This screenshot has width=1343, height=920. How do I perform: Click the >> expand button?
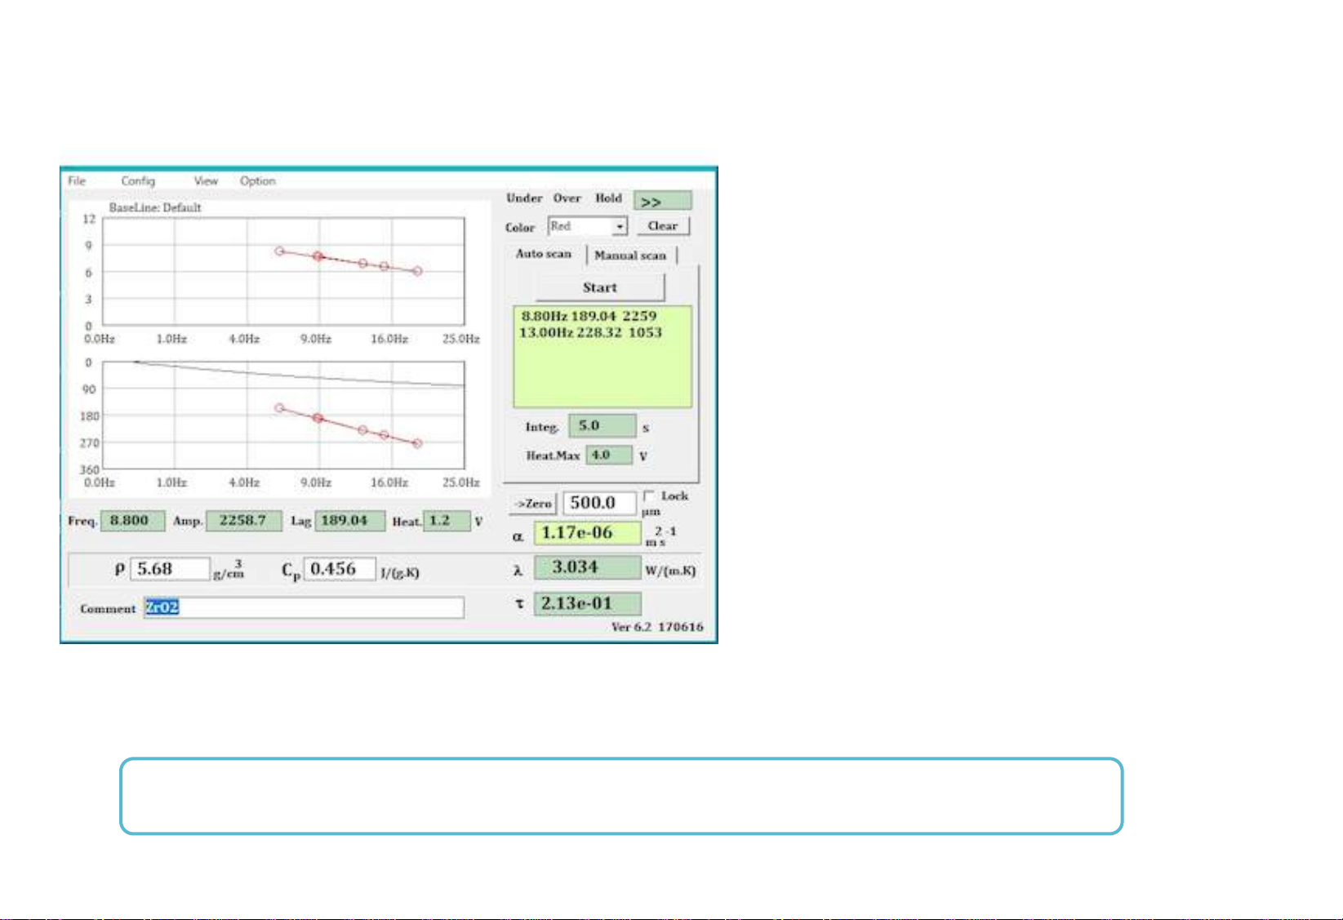click(x=662, y=202)
